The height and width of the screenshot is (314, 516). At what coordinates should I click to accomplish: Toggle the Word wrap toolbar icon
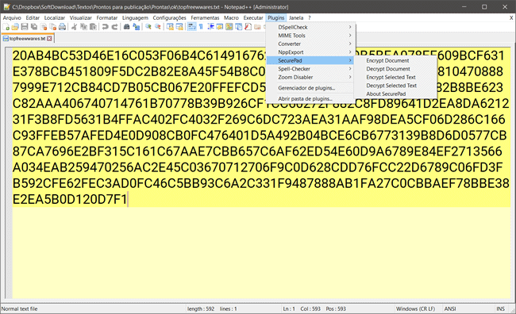click(x=191, y=27)
